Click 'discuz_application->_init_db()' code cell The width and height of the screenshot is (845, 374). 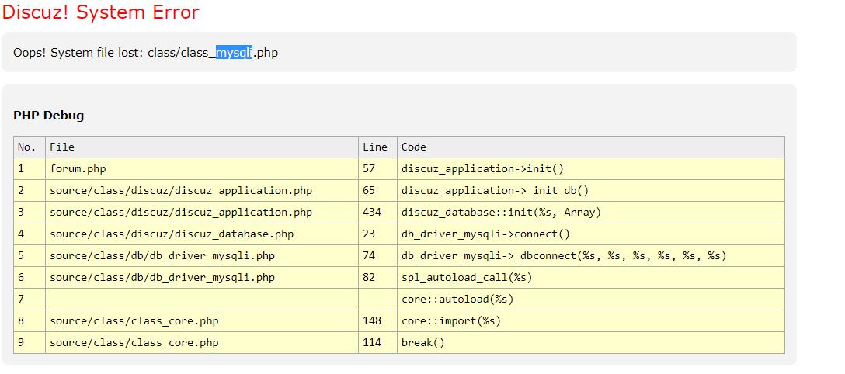tap(591, 191)
